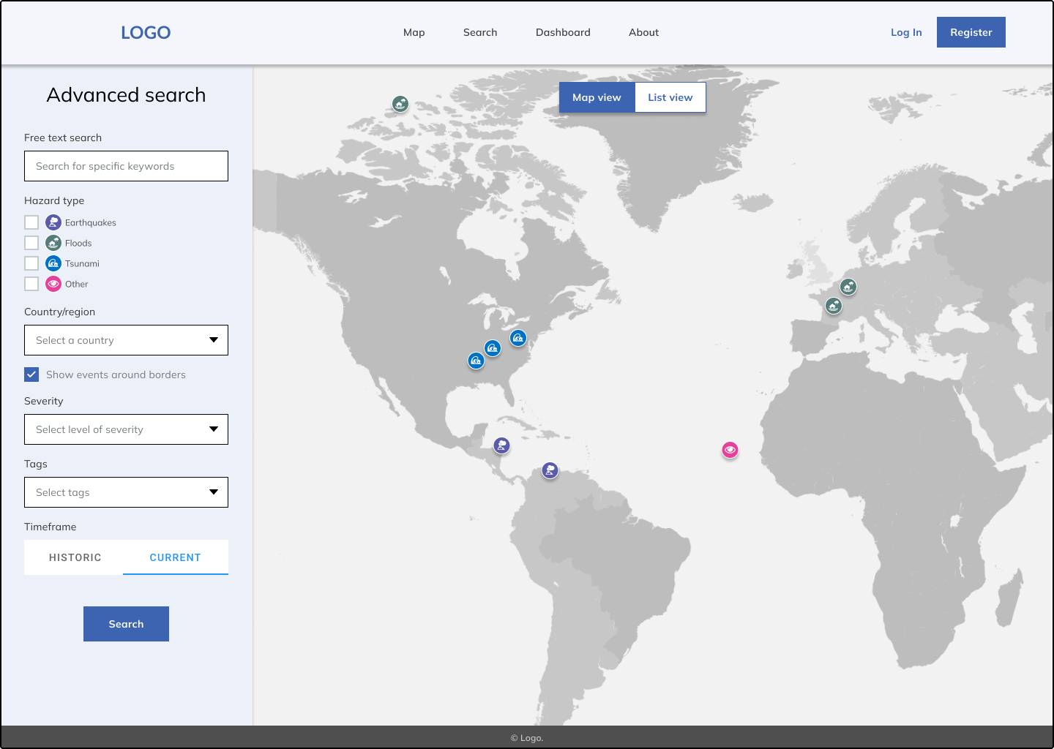1054x749 pixels.
Task: Open the About page
Action: [643, 32]
